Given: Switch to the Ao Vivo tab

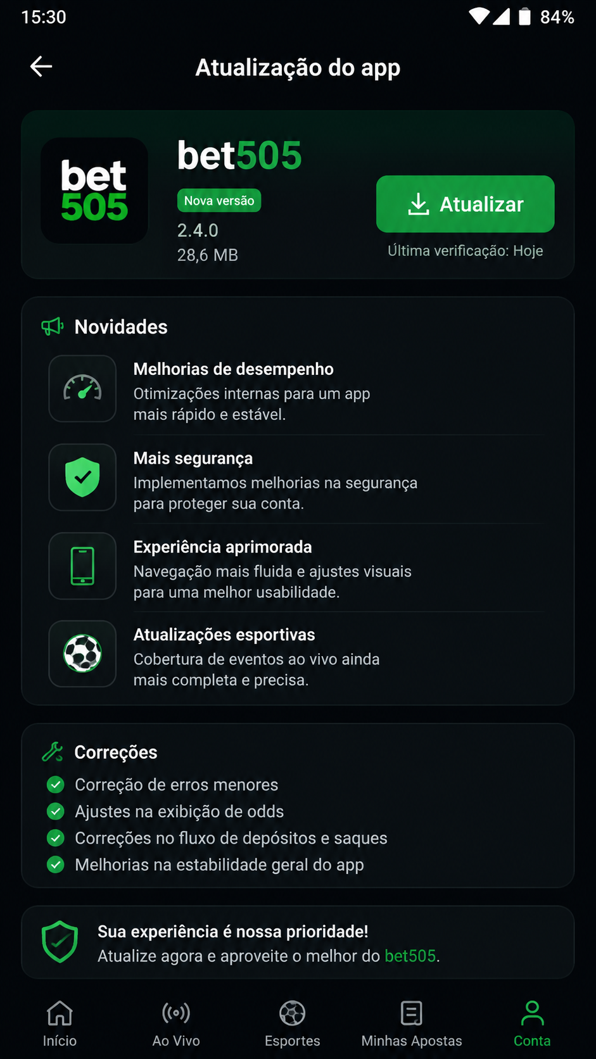Looking at the screenshot, I should pos(176,1024).
